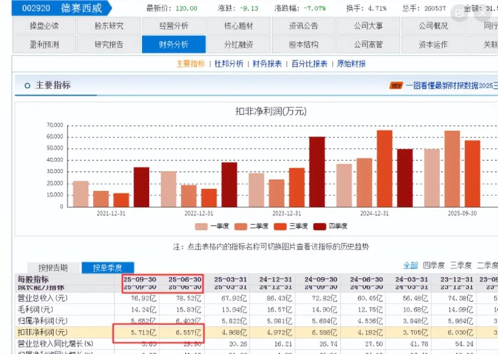498x354 pixels.
Task: Toggle 三季度 legend swatch in chart
Action: 280,226
